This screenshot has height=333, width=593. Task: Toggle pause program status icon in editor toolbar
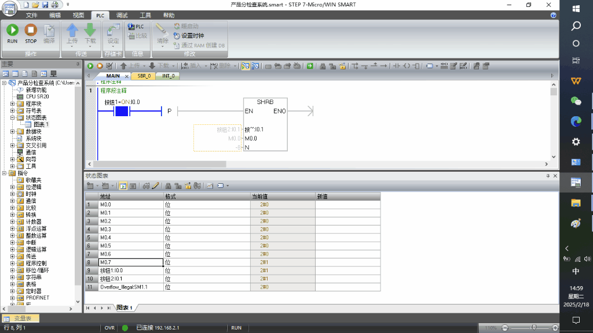(255, 66)
